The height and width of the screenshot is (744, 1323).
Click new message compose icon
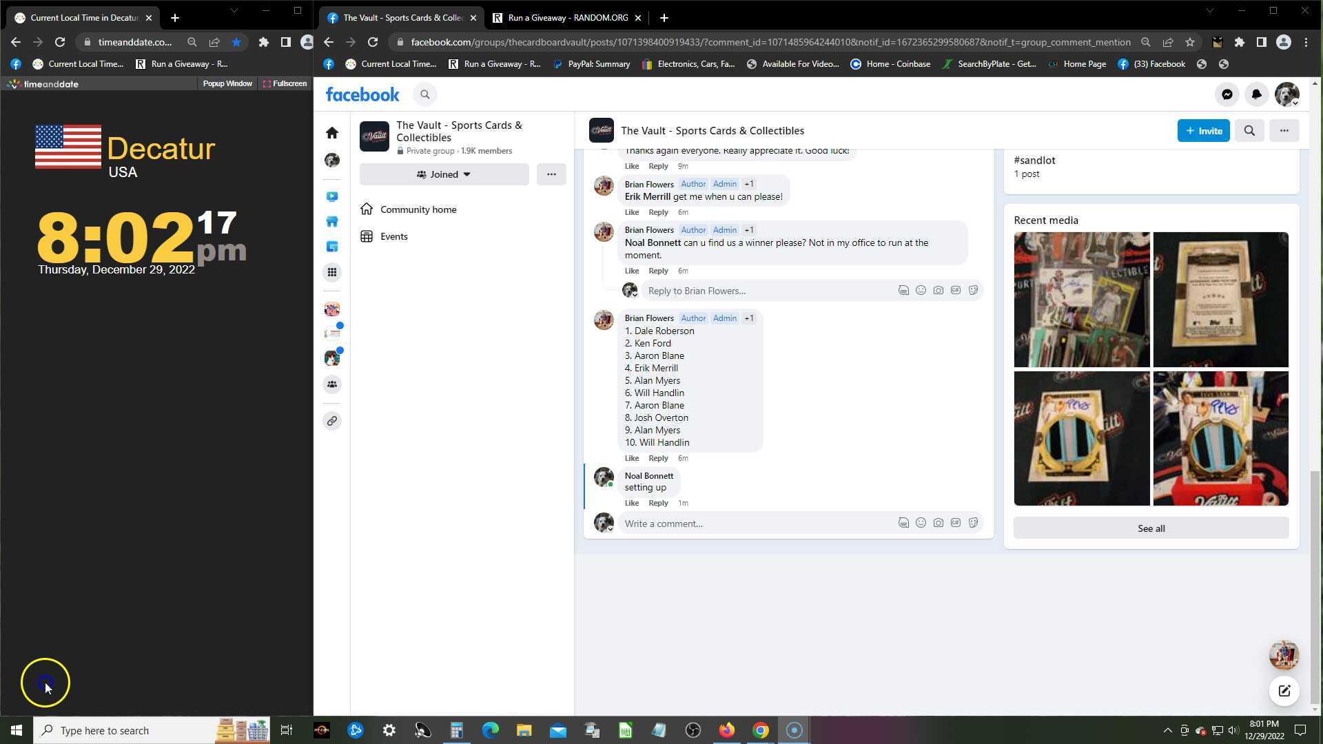pyautogui.click(x=1284, y=691)
